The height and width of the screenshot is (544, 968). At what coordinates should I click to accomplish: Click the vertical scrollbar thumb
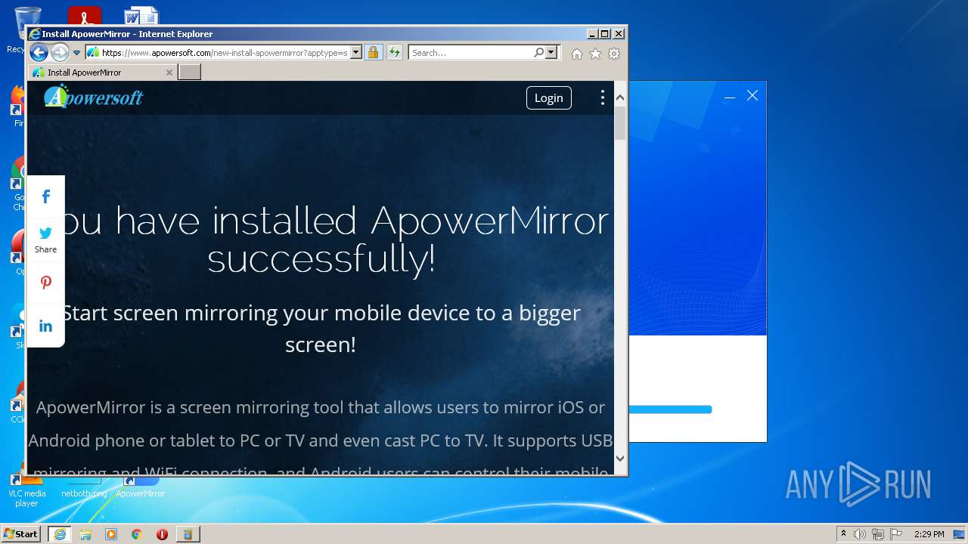coord(620,123)
